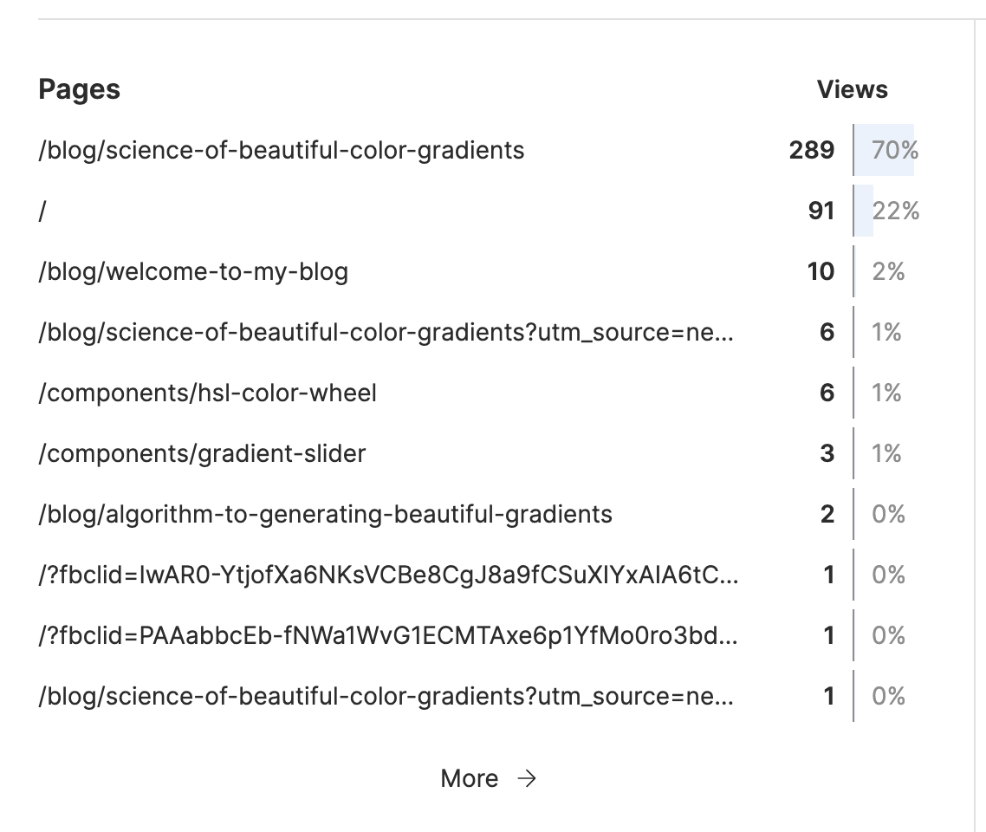Open the /blog/science-of-beautiful-color-gradients page entry

(280, 150)
